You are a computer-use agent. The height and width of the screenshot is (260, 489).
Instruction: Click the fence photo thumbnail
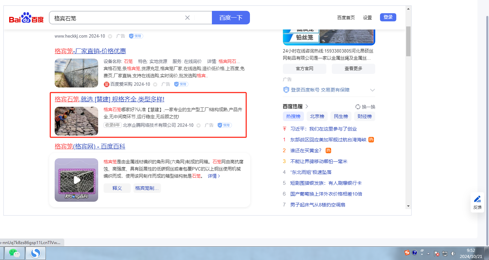76,73
